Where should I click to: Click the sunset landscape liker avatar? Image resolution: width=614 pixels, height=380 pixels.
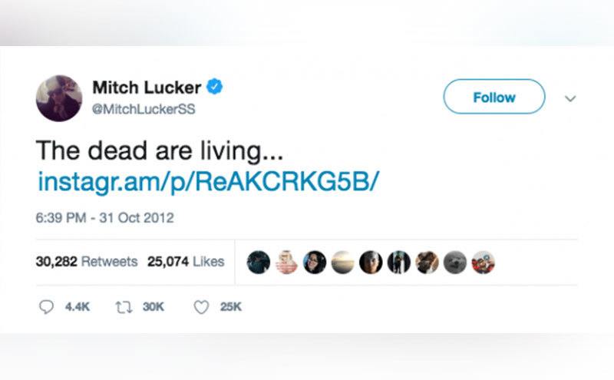[342, 263]
